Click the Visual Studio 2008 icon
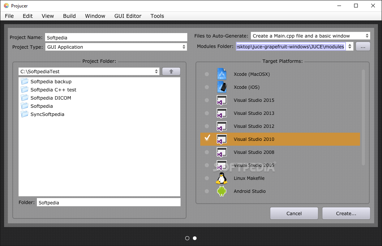The image size is (382, 246). click(222, 152)
